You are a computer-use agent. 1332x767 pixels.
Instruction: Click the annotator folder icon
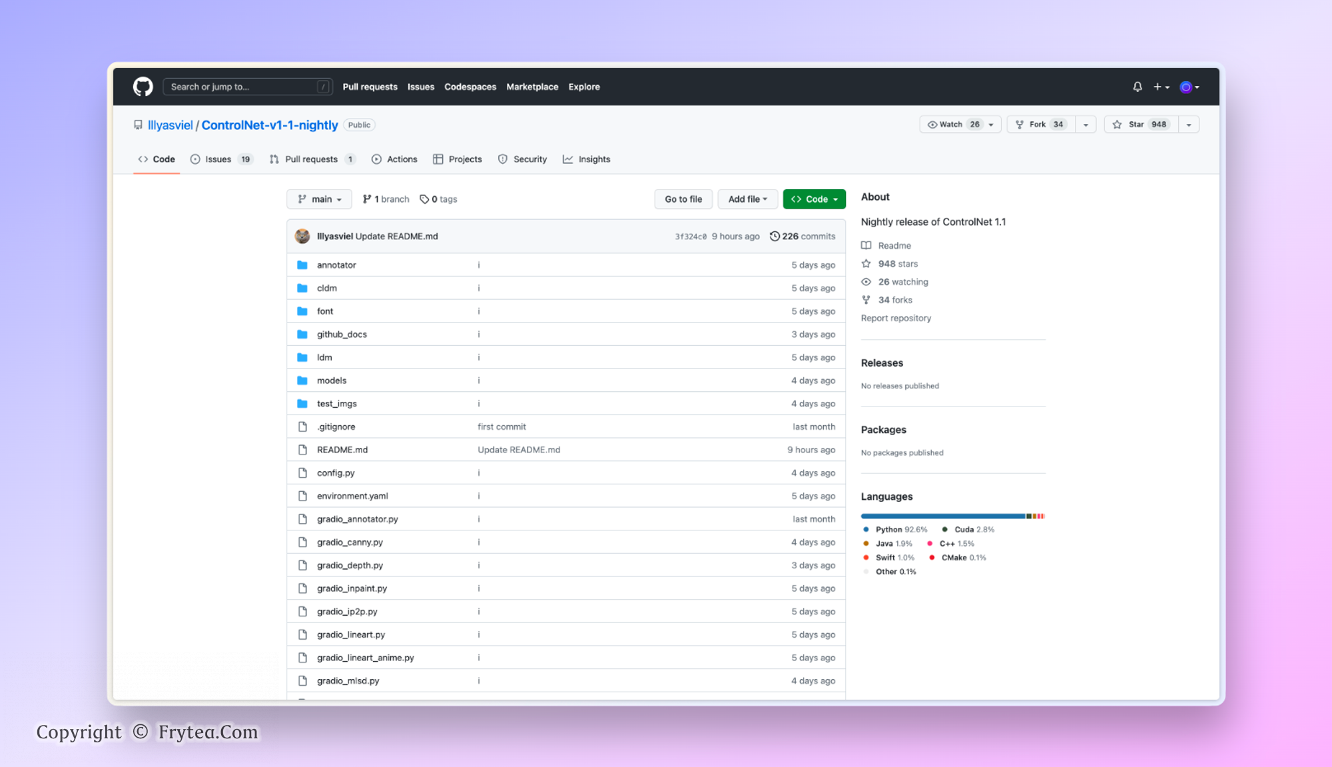click(302, 265)
